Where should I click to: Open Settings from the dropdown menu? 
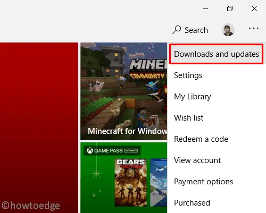[x=217, y=75]
